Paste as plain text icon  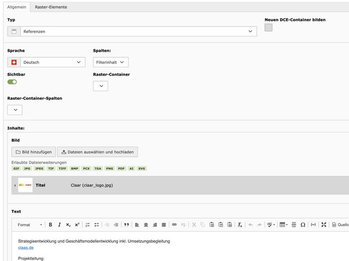pyautogui.click(x=221, y=225)
